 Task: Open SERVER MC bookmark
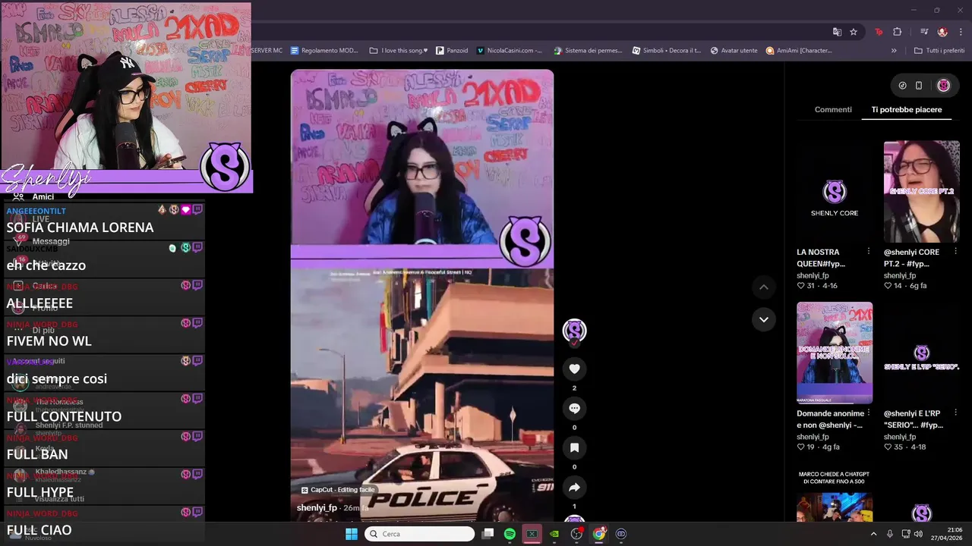(267, 51)
